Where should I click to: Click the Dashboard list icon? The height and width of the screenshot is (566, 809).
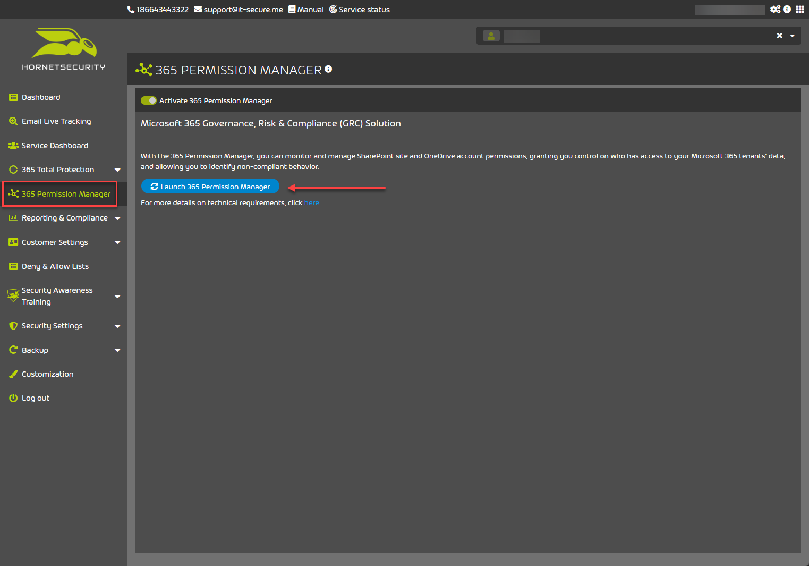pyautogui.click(x=13, y=97)
